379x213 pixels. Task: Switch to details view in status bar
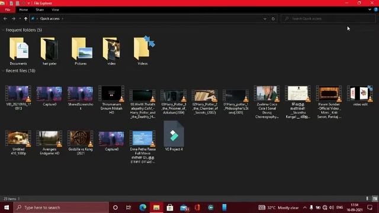[x=367, y=199]
